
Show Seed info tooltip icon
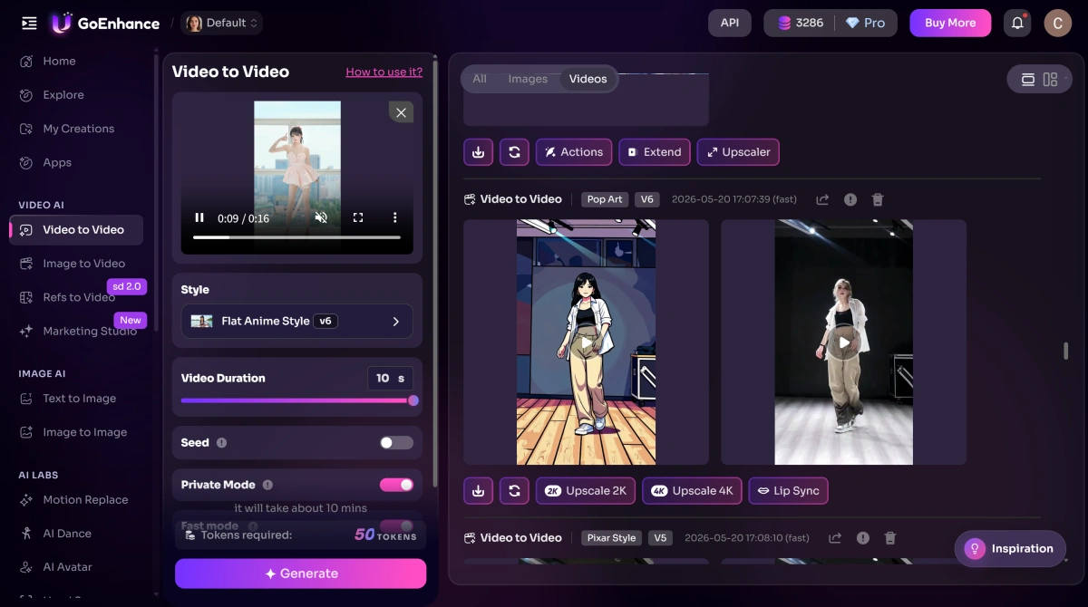[222, 443]
